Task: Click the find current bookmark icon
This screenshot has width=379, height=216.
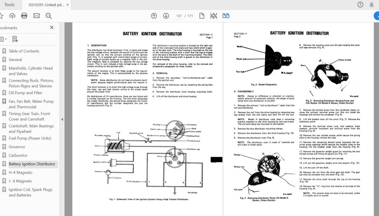Action: [15, 39]
